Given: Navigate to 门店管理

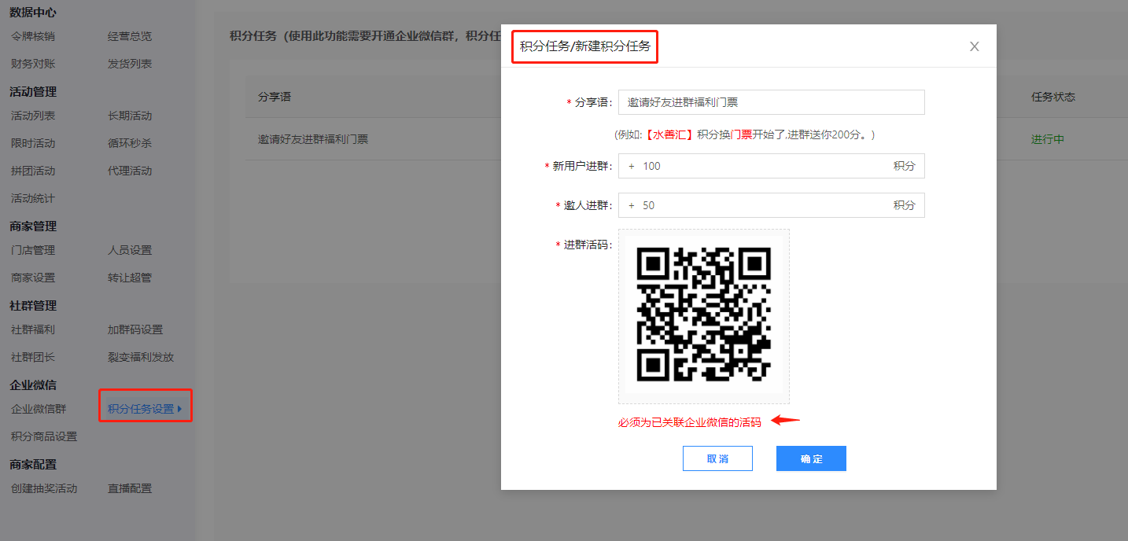Looking at the screenshot, I should (x=33, y=250).
